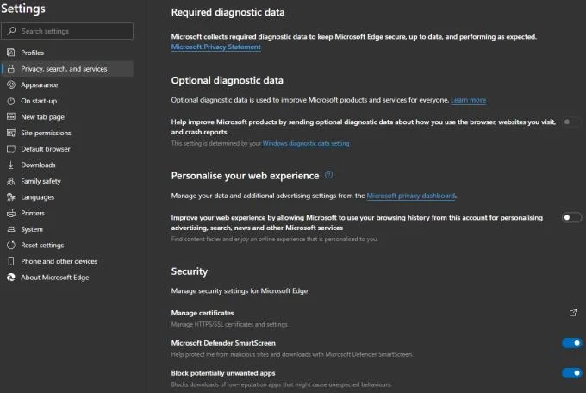Open Printers settings
This screenshot has height=393, width=586.
pos(67,213)
